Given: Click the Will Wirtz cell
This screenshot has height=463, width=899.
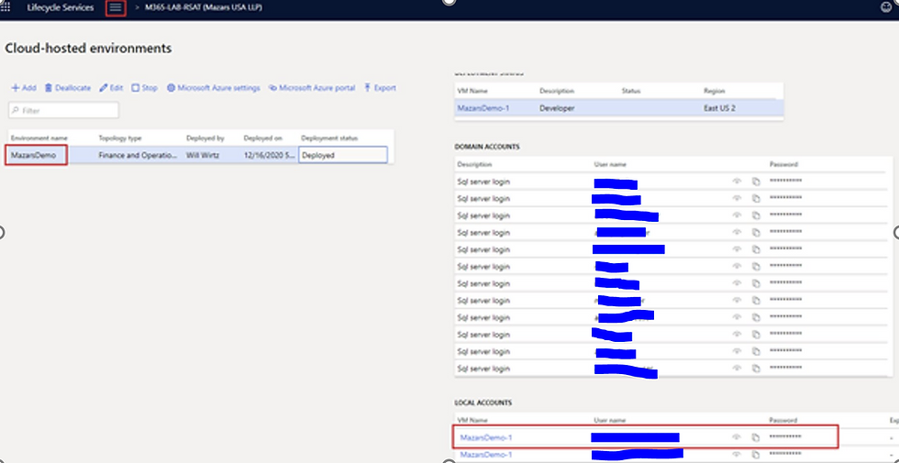Looking at the screenshot, I should [201, 155].
